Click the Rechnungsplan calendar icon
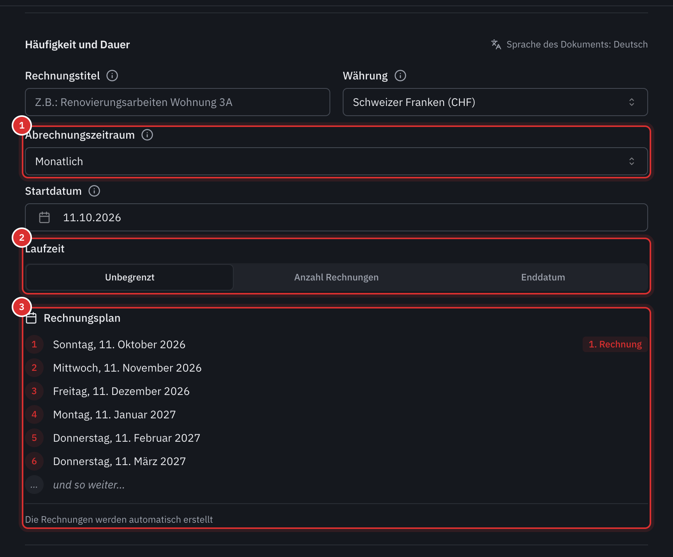The image size is (673, 557). (31, 318)
